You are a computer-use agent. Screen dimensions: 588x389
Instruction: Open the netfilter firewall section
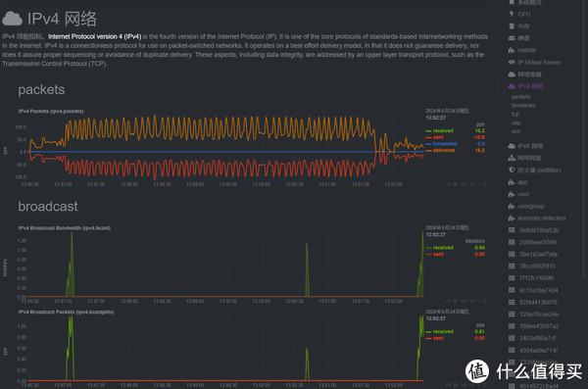(539, 170)
